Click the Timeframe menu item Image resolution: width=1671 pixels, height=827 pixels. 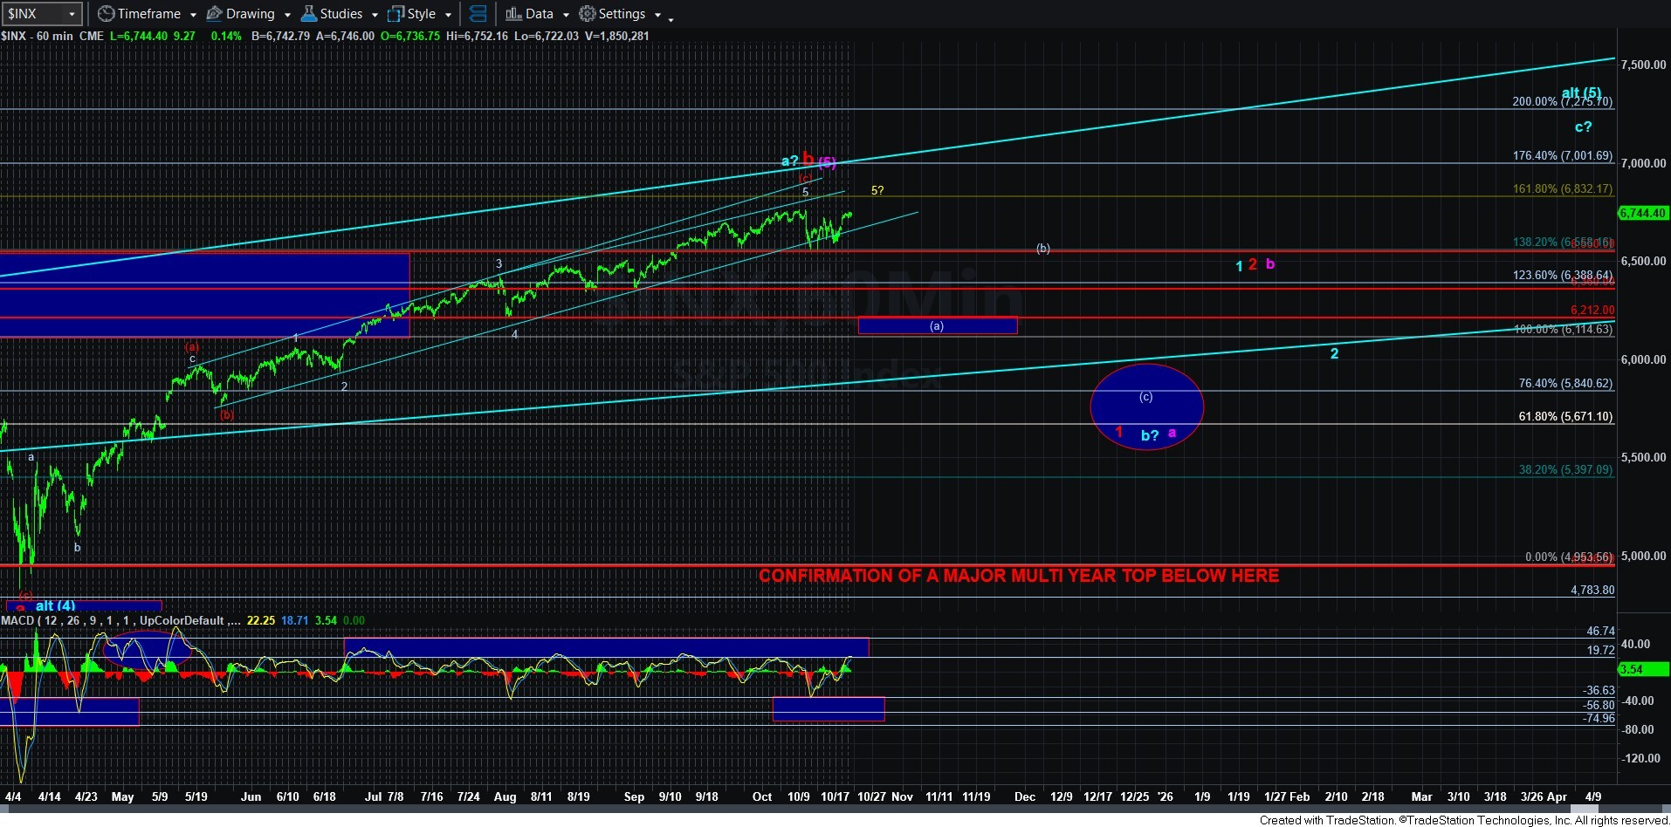click(x=148, y=13)
